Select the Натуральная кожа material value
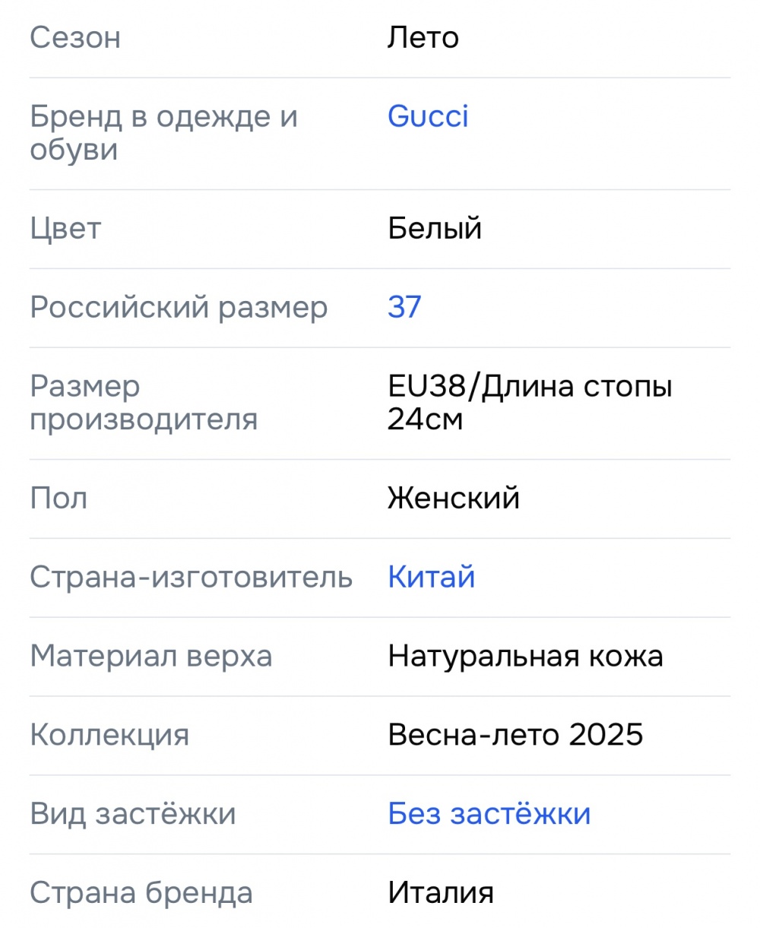Viewport: 760px width, 928px height. [525, 656]
